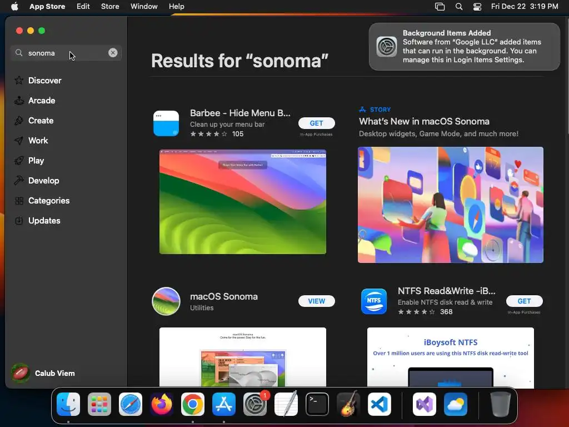Open System Settings from the dock

pyautogui.click(x=255, y=404)
